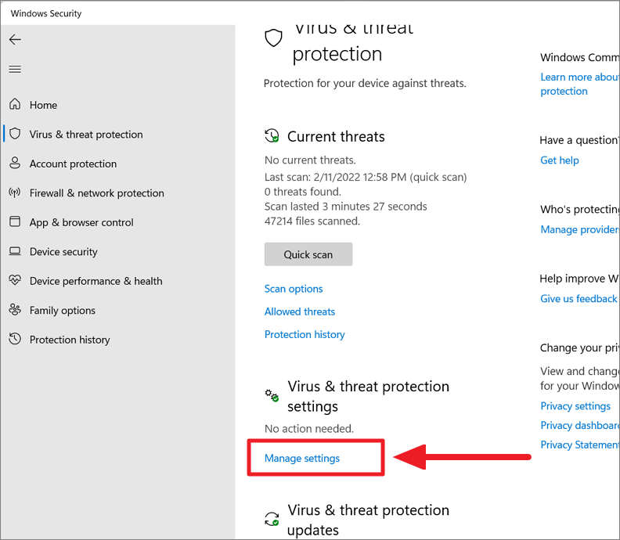Start a Quick scan
Screen dimensions: 620x540
coord(308,254)
